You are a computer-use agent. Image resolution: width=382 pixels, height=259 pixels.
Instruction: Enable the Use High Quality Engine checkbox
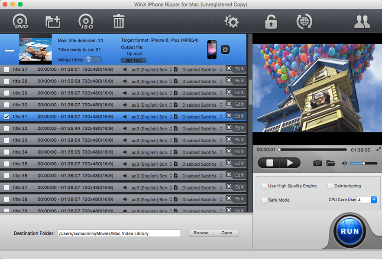264,186
